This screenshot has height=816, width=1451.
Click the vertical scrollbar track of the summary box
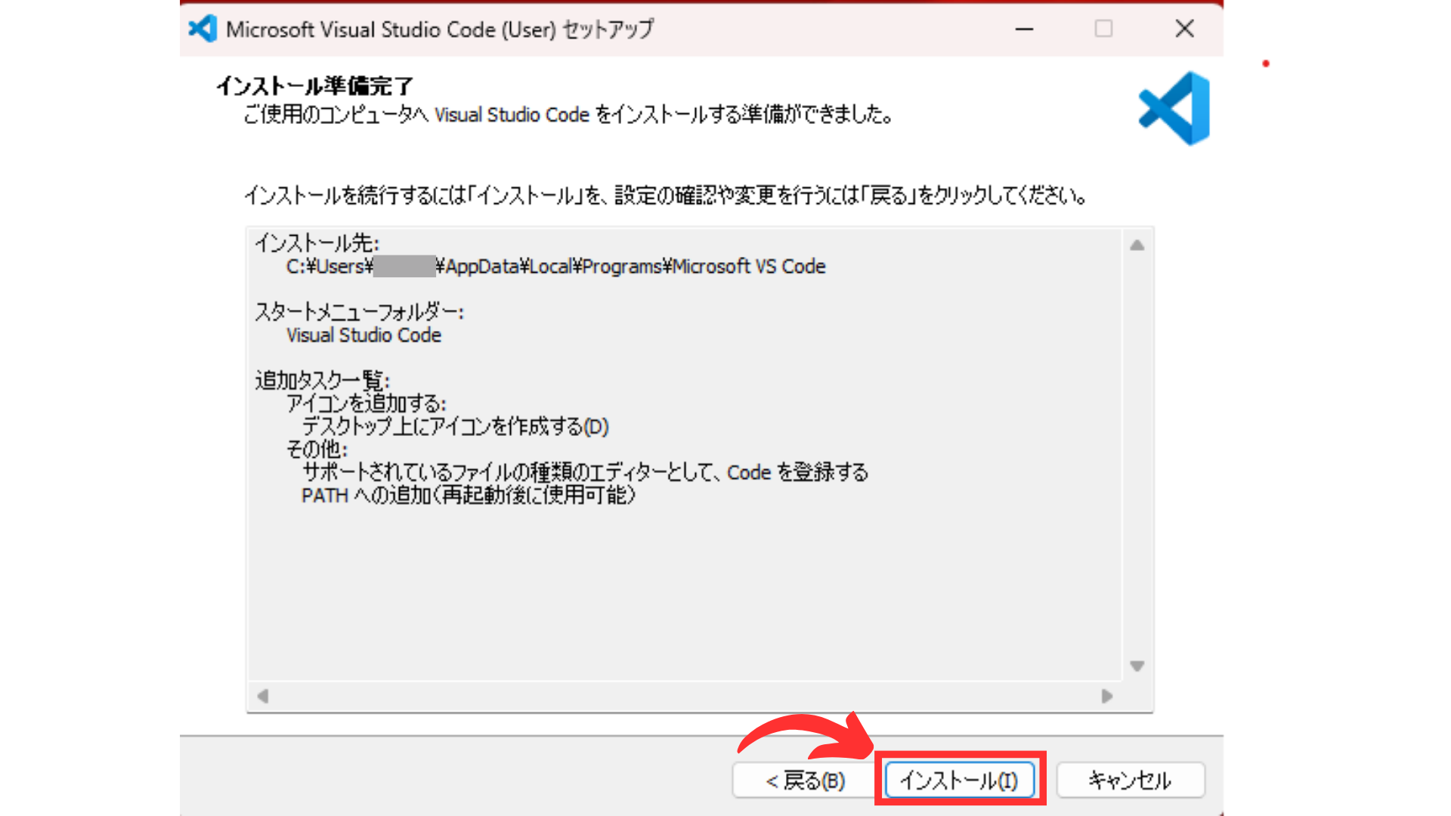point(1137,453)
